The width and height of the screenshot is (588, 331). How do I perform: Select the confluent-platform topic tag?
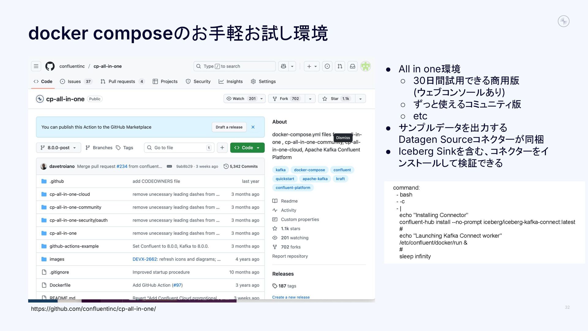pyautogui.click(x=293, y=188)
